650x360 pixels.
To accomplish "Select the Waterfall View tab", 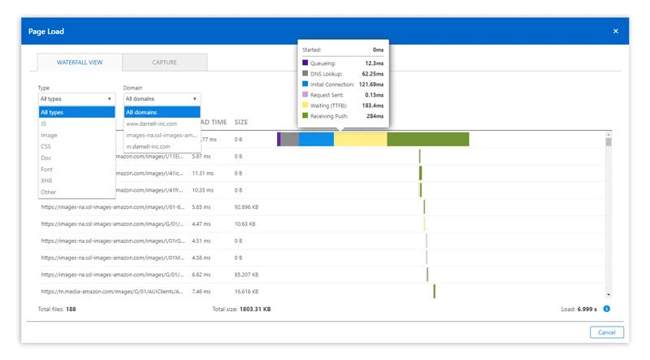I will [x=80, y=62].
